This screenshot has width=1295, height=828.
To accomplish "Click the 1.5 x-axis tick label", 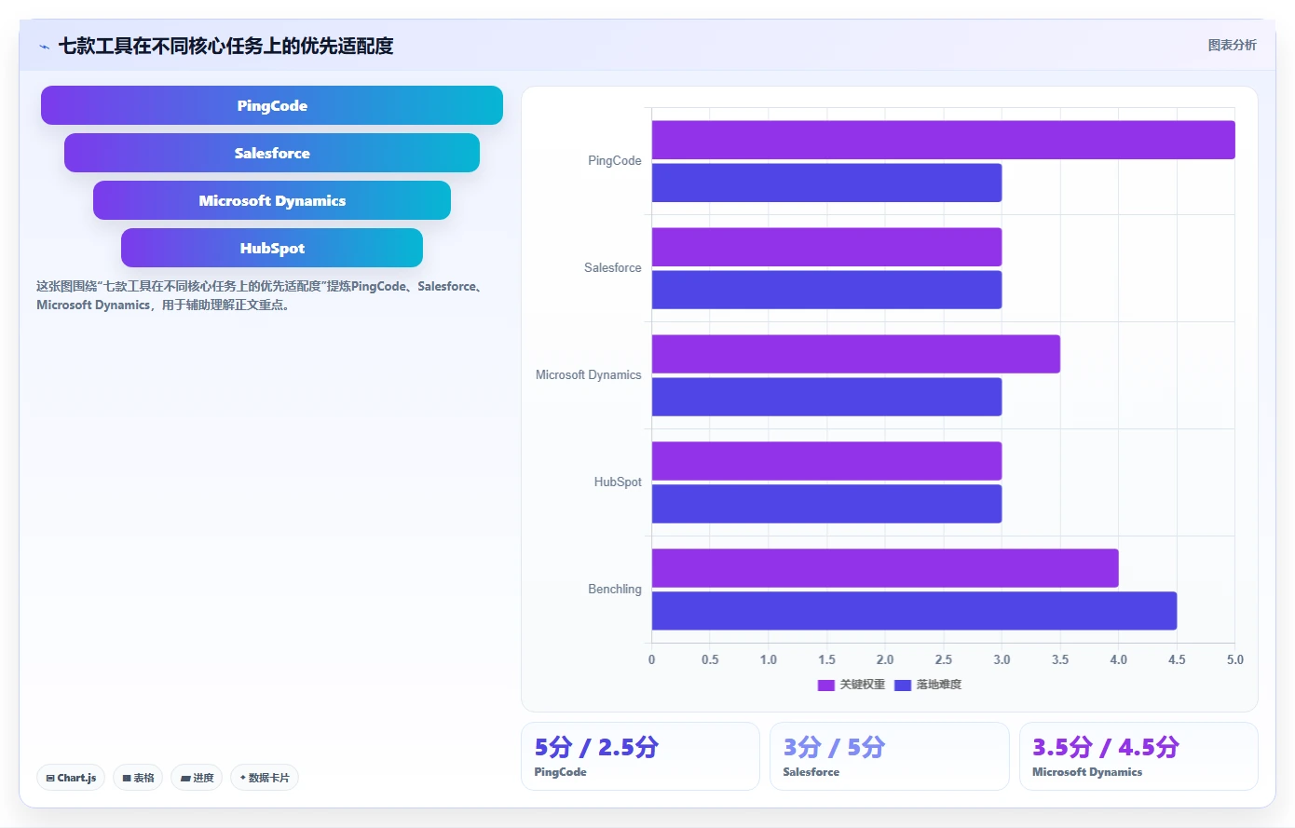I will (826, 659).
